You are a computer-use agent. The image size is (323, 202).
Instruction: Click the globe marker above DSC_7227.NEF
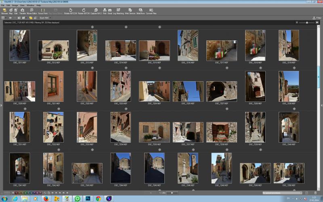point(227,68)
